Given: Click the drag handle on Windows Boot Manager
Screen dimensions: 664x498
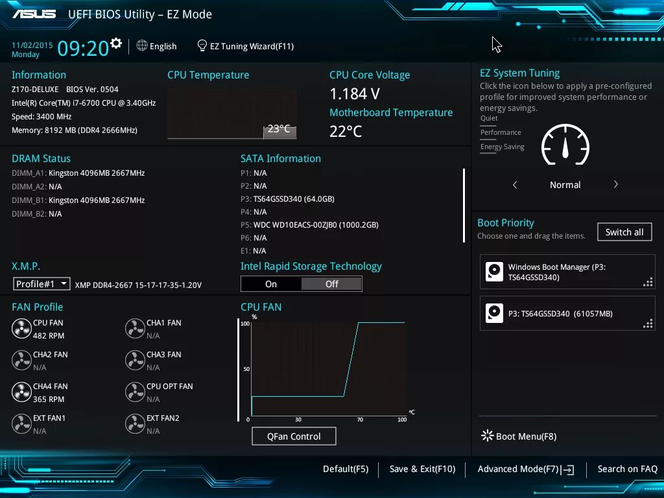Looking at the screenshot, I should [x=648, y=283].
